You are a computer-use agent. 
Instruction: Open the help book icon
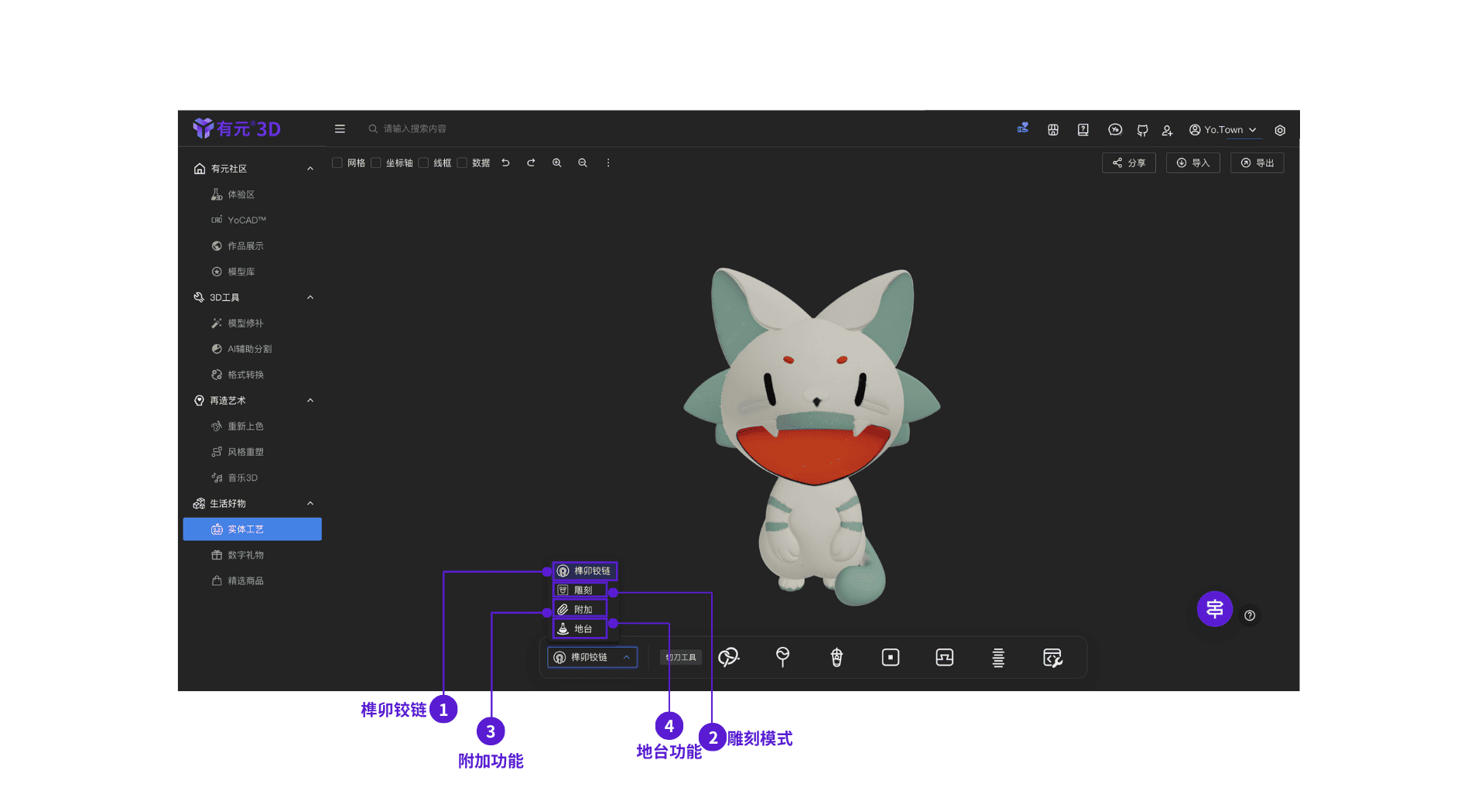tap(1083, 130)
